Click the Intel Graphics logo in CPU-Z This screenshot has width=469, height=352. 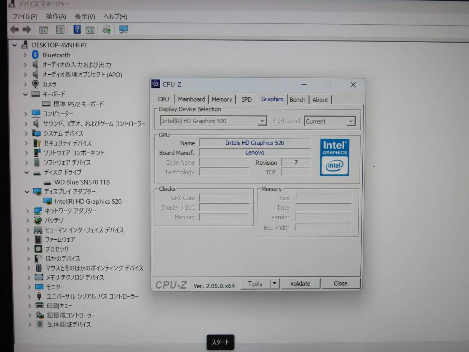point(335,157)
